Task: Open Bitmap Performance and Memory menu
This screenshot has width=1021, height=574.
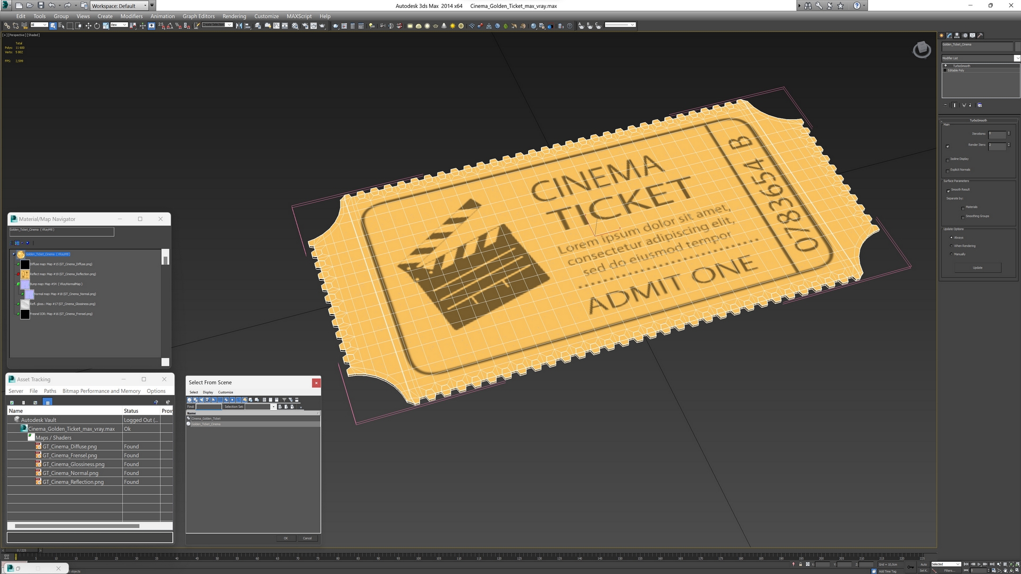Action: tap(101, 391)
